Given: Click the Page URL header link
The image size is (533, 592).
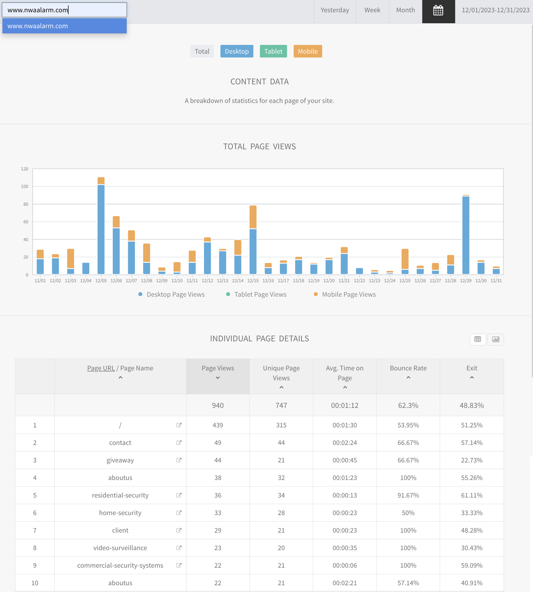Looking at the screenshot, I should (x=101, y=368).
